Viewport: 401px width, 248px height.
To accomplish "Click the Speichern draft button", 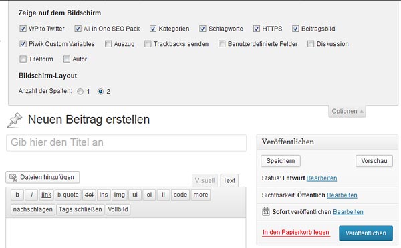I will pos(281,161).
